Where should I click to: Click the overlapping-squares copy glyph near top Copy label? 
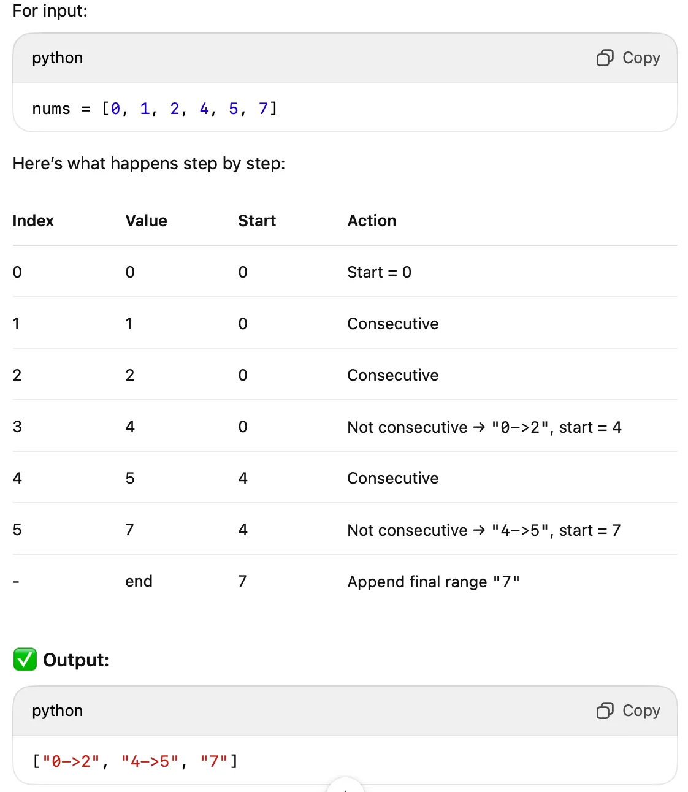point(604,58)
